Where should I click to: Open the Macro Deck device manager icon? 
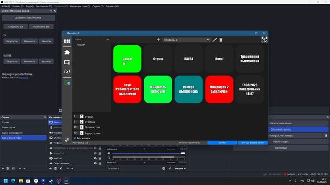point(67,62)
